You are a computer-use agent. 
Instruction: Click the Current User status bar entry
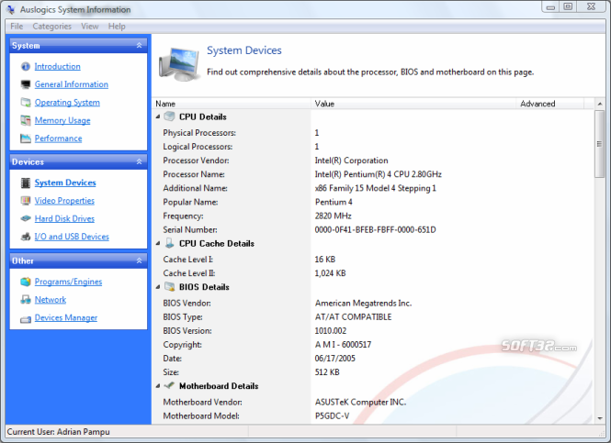pyautogui.click(x=59, y=432)
